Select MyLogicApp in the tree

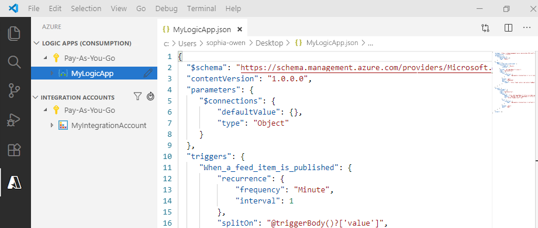[94, 73]
